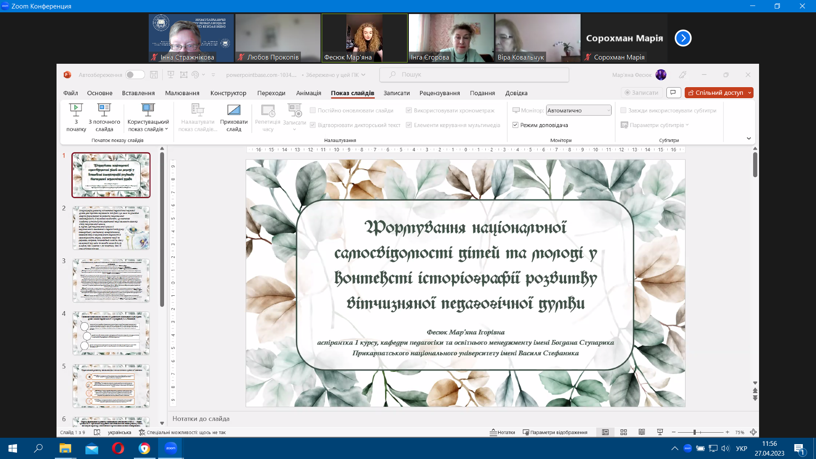
Task: Open Нотатки notes button in status bar
Action: (502, 432)
